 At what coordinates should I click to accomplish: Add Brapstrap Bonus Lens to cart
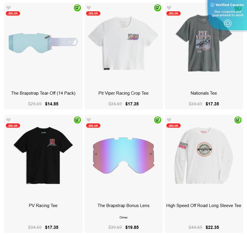157,120
